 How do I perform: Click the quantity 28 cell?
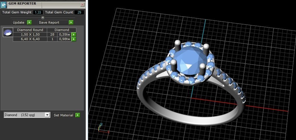coord(52,35)
